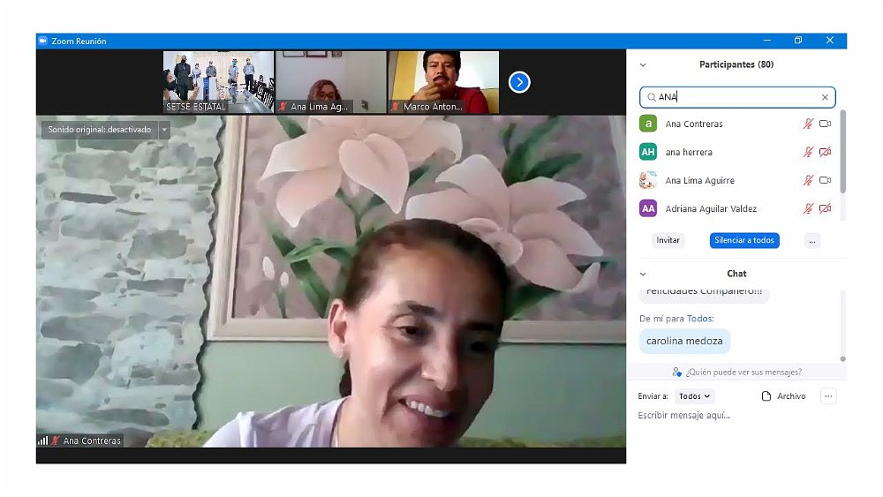883x497 pixels.
Task: Click the Archivo file attachment icon in chat
Action: pyautogui.click(x=766, y=396)
